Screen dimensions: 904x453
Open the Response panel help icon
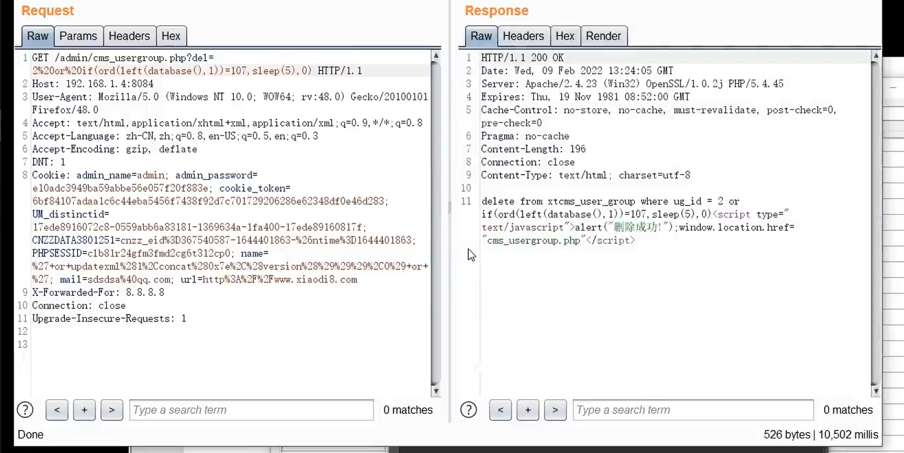tap(469, 410)
